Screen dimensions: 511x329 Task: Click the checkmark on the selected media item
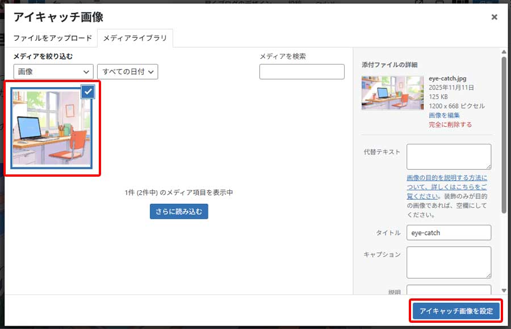click(88, 92)
